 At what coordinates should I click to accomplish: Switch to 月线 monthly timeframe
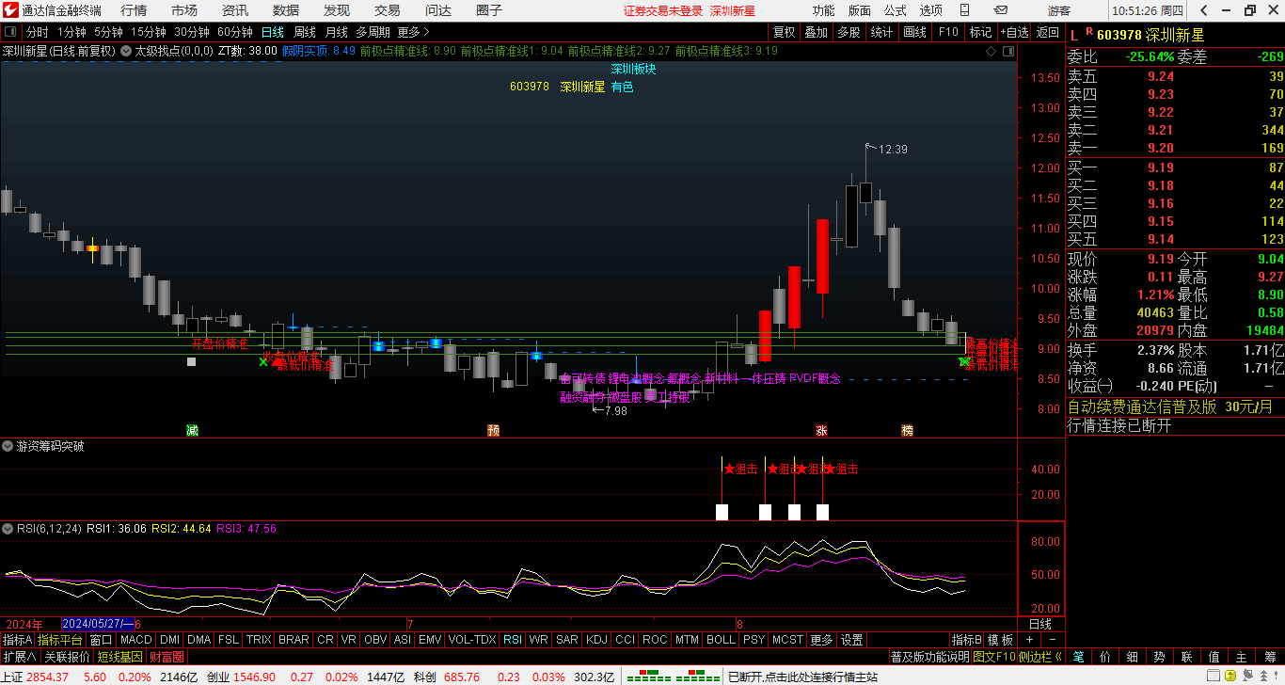pyautogui.click(x=337, y=32)
